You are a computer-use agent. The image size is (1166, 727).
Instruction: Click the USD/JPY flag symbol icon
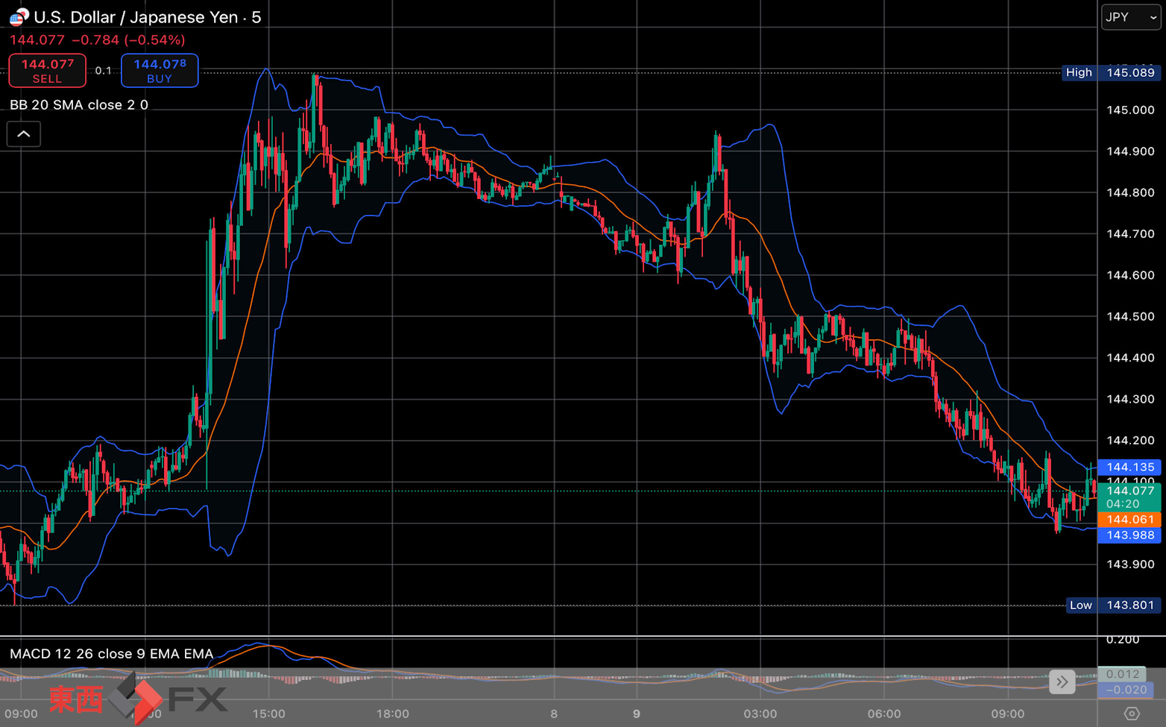pos(19,16)
